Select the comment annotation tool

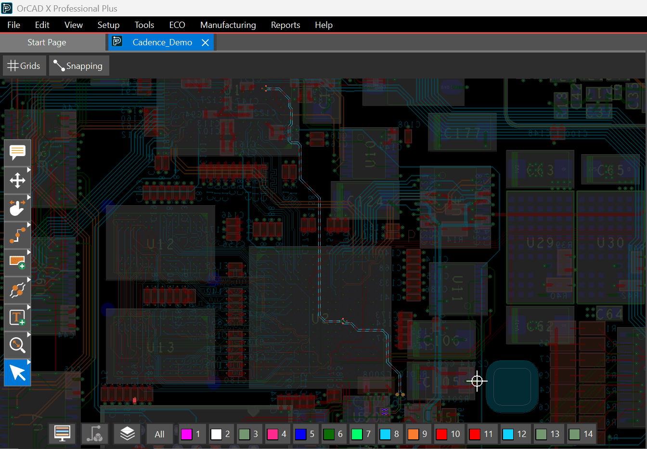click(x=17, y=153)
